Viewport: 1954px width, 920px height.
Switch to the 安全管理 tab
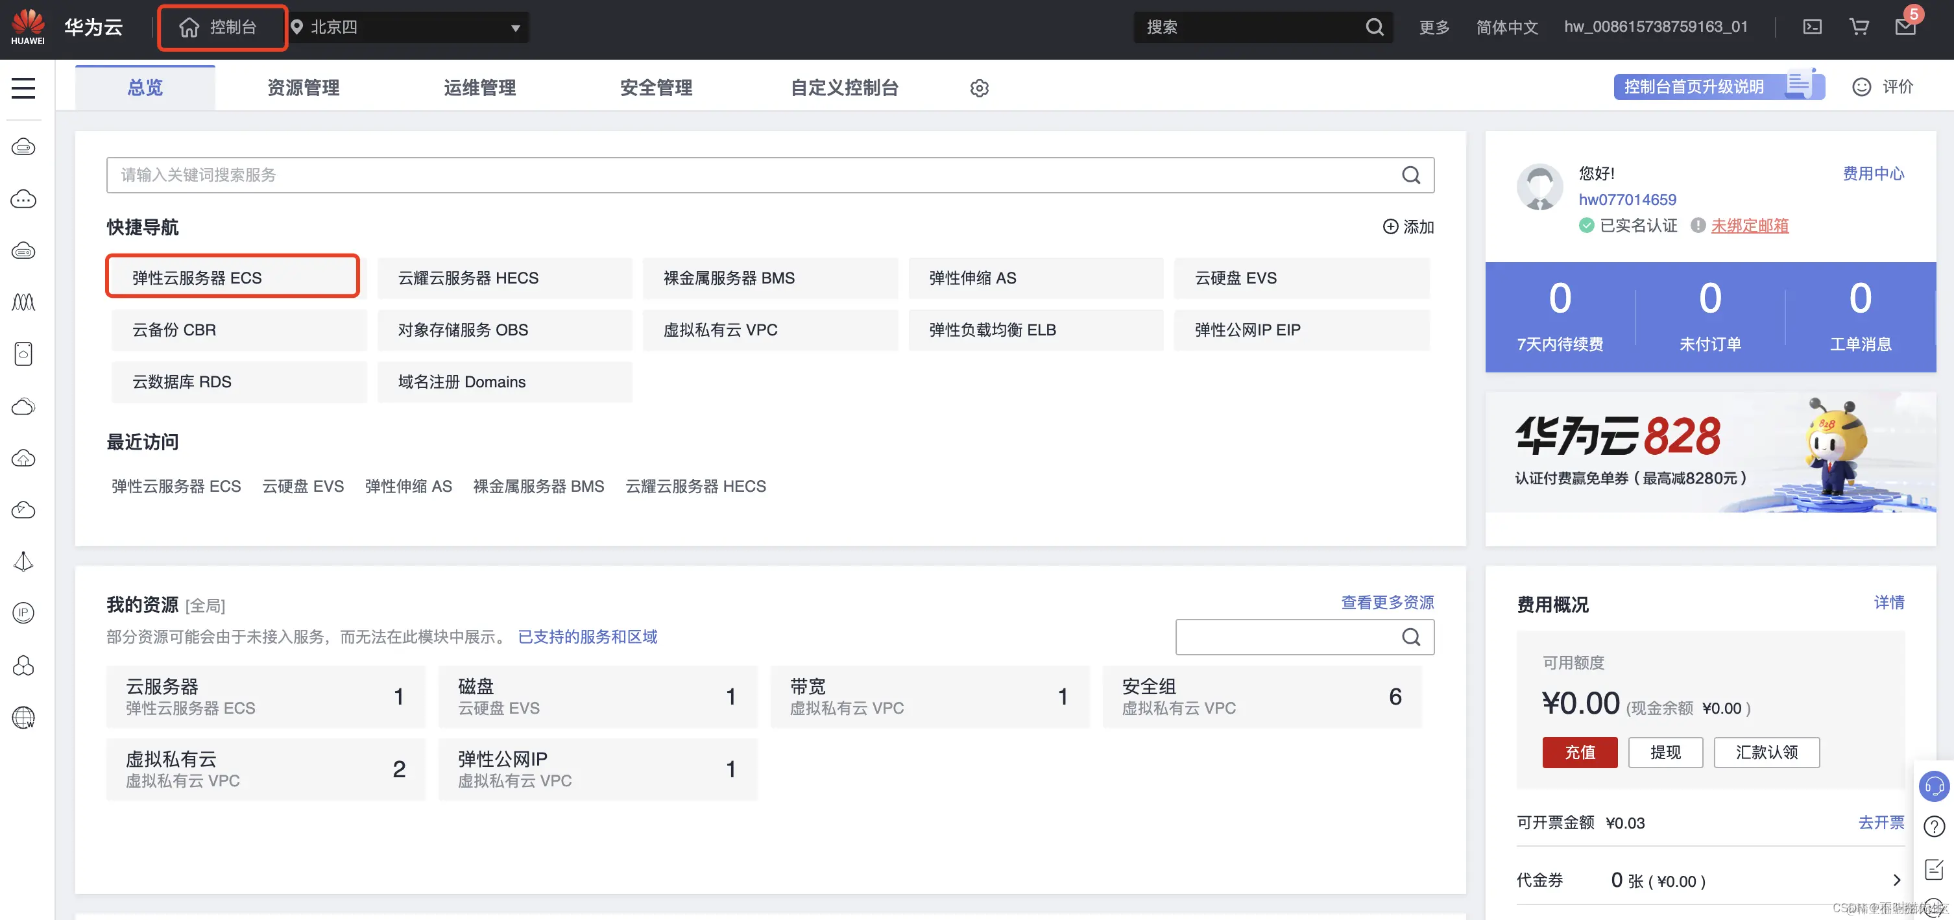pyautogui.click(x=656, y=88)
